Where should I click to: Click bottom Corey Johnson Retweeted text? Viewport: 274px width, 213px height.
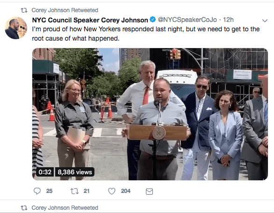tap(65, 208)
